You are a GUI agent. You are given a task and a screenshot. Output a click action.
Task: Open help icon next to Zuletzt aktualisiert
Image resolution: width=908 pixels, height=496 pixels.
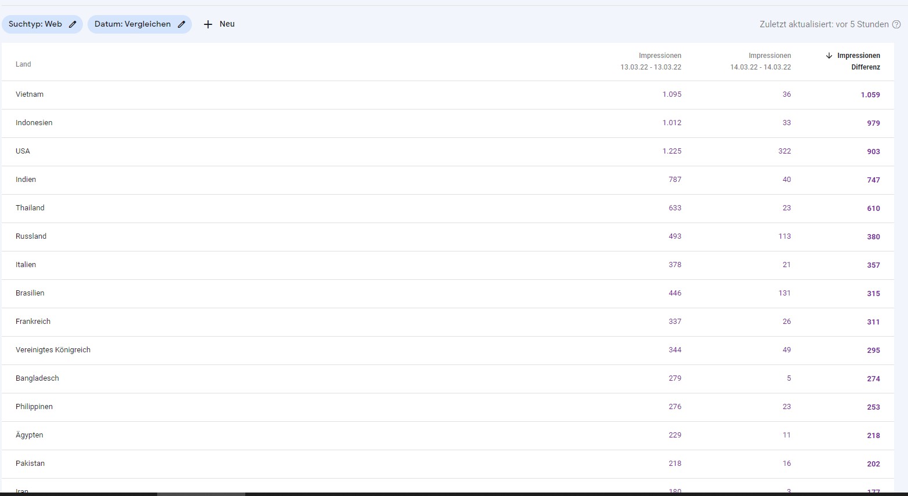[896, 24]
